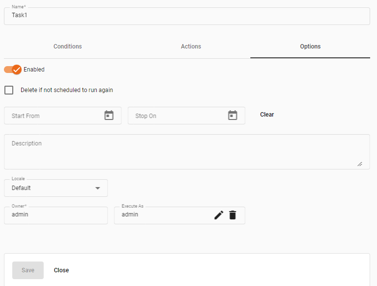Screen dimensions: 377x286
Task: Delete the Execute As user with trash icon
Action: pyautogui.click(x=233, y=215)
